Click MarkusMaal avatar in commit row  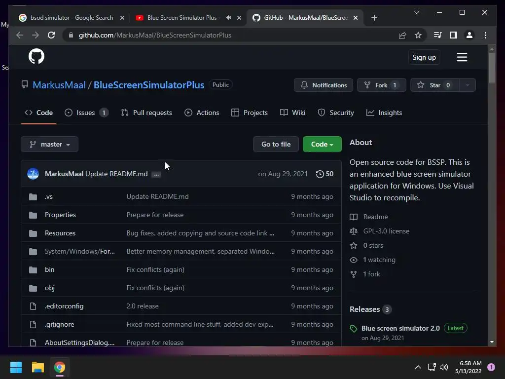[33, 174]
